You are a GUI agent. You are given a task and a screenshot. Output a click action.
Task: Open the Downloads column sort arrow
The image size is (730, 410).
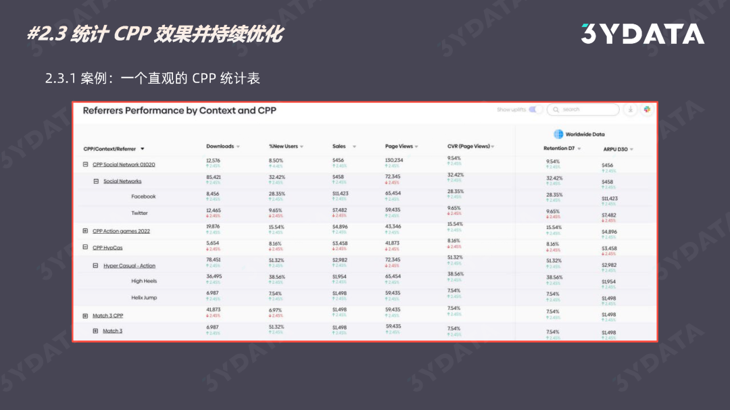238,147
